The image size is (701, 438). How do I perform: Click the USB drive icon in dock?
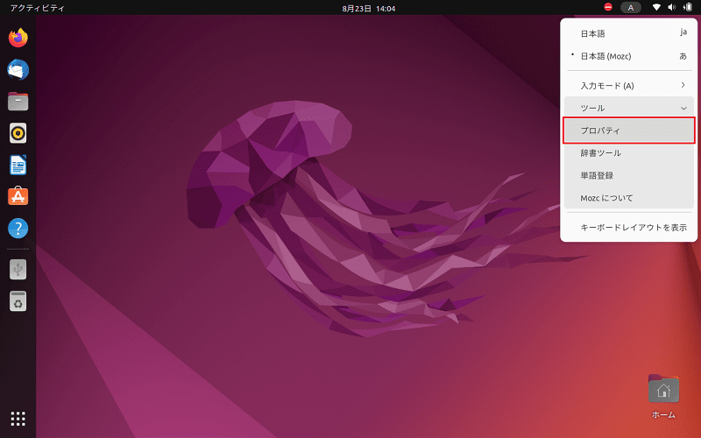18,270
